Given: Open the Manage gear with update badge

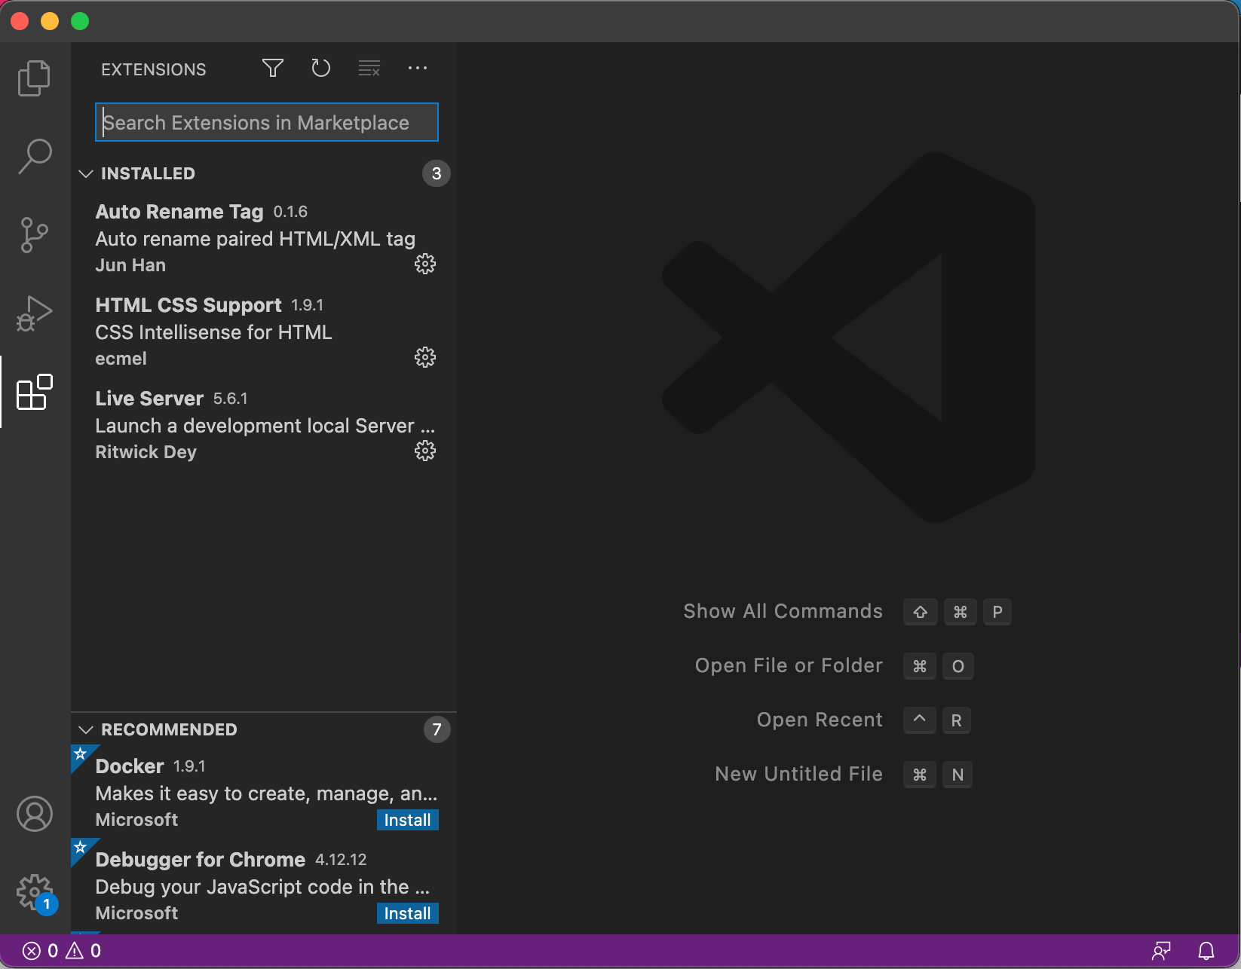Looking at the screenshot, I should [35, 893].
